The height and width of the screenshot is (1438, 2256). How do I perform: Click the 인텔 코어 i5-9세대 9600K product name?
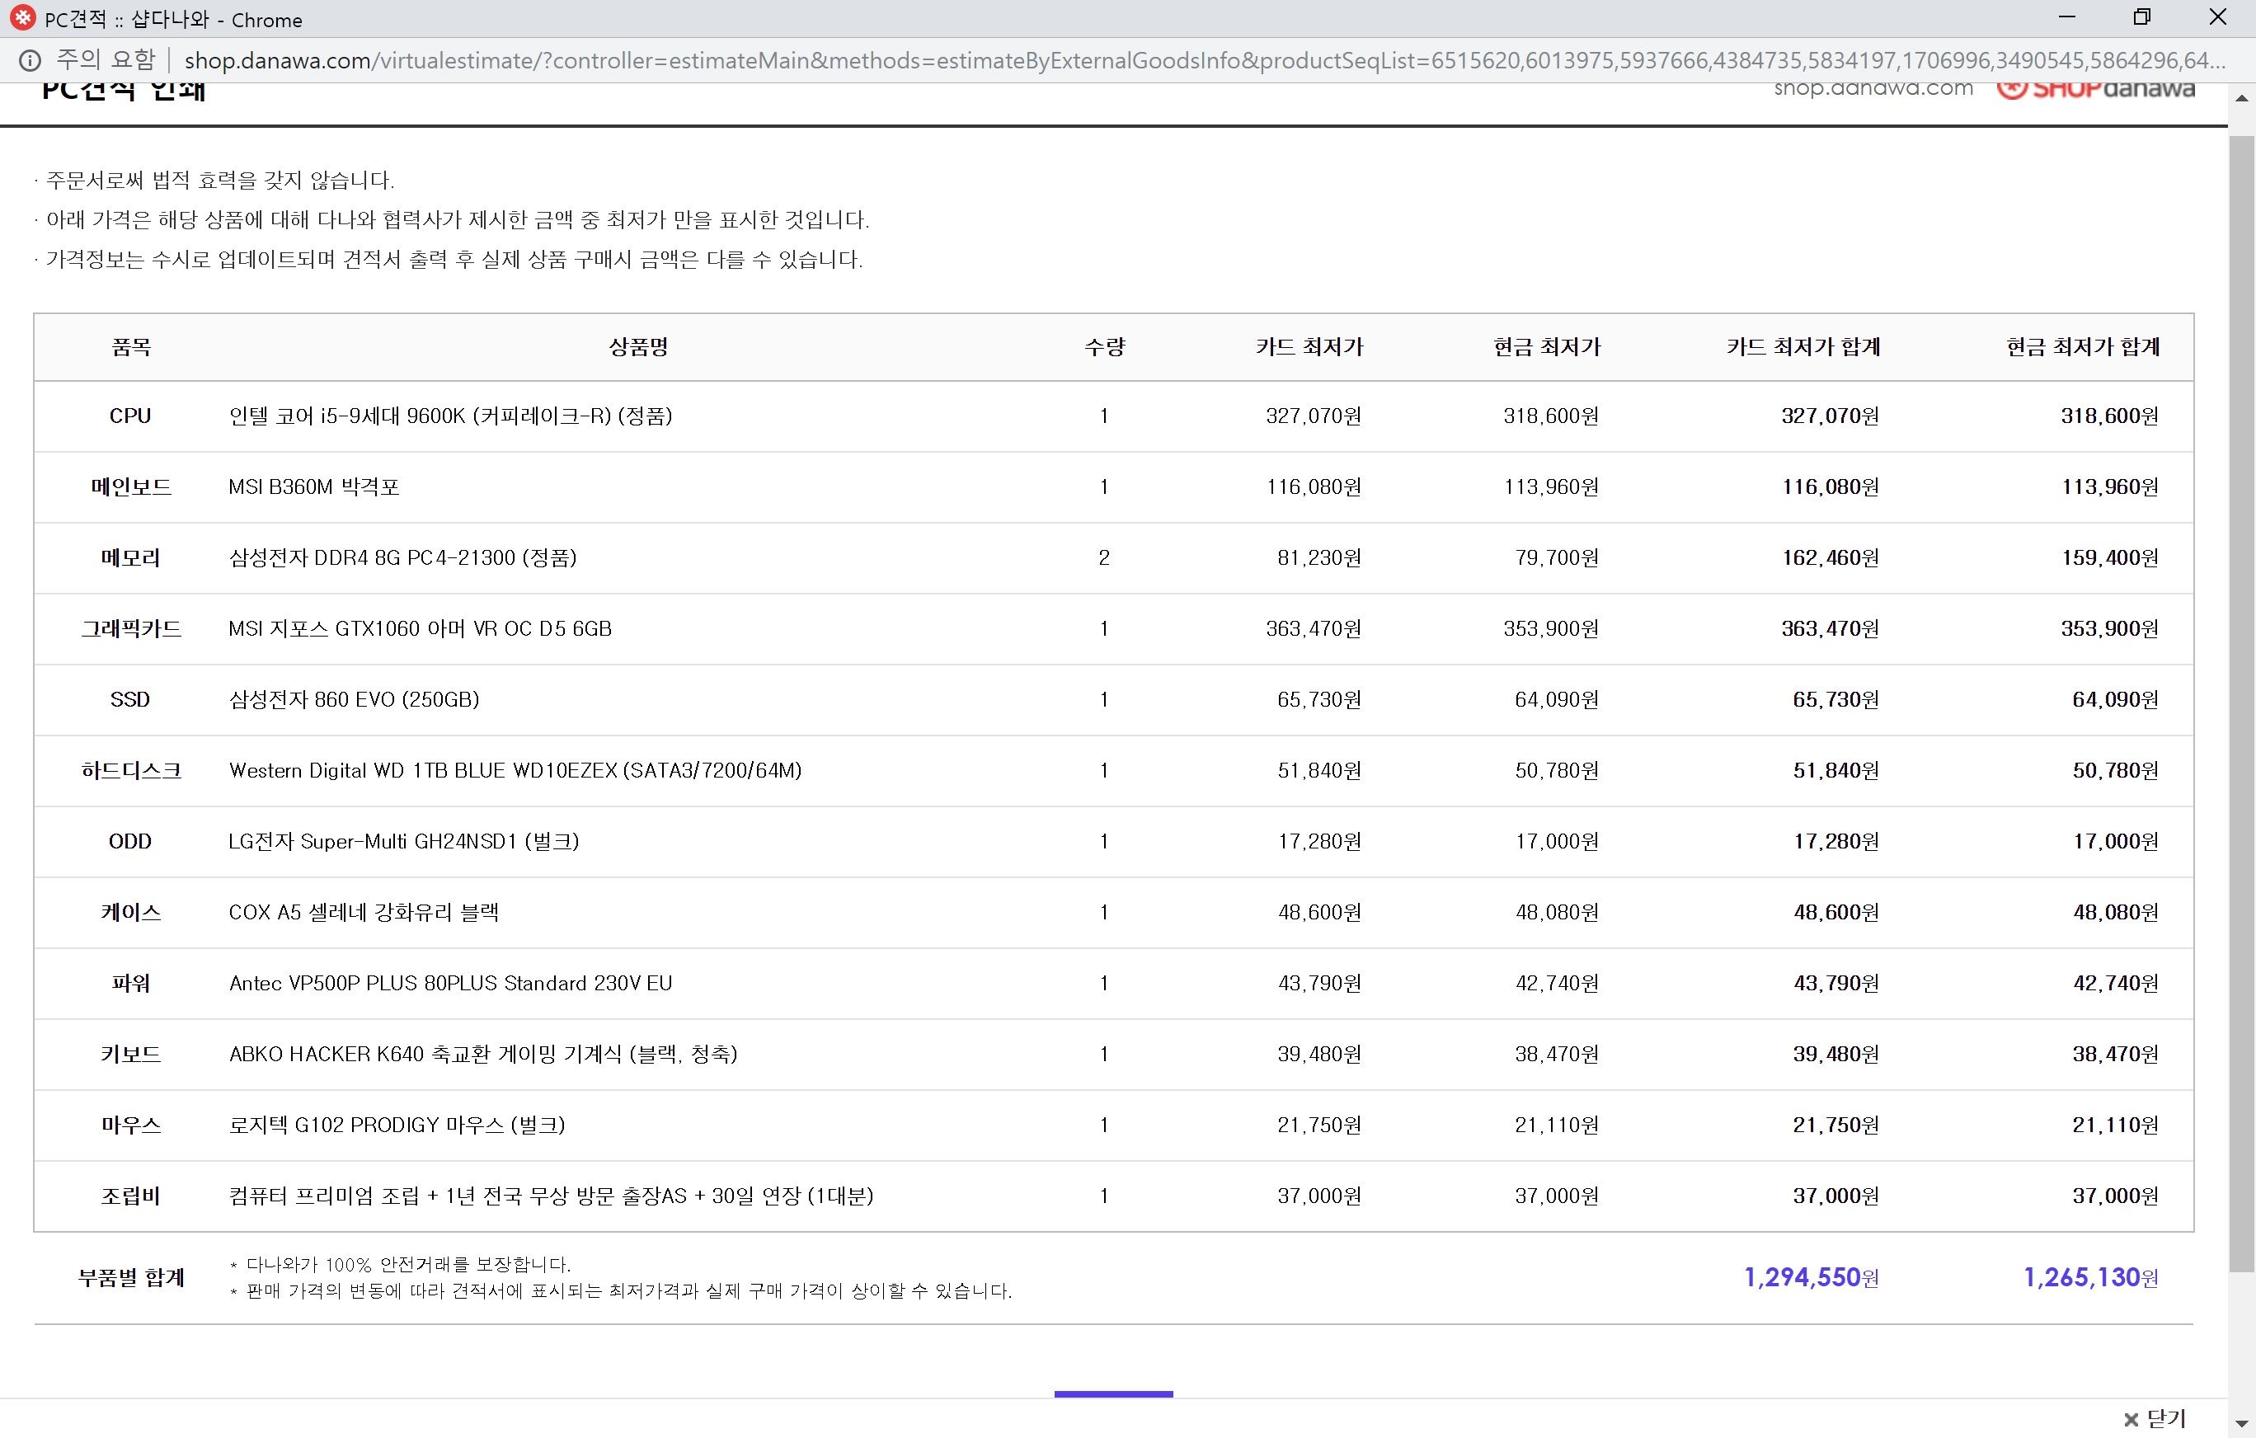pos(451,416)
